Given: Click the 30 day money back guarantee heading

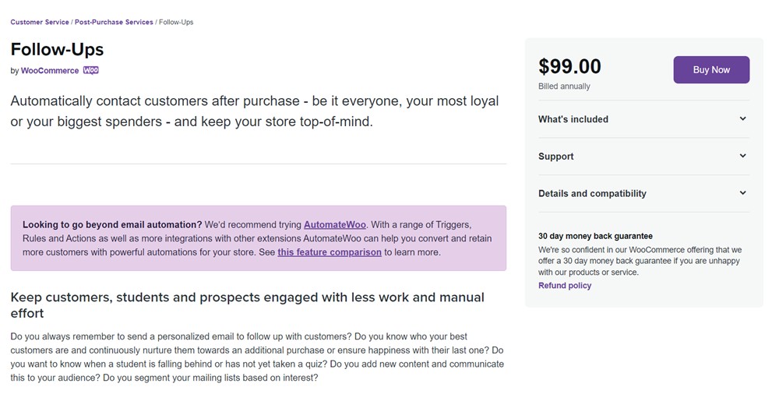Looking at the screenshot, I should (x=595, y=236).
